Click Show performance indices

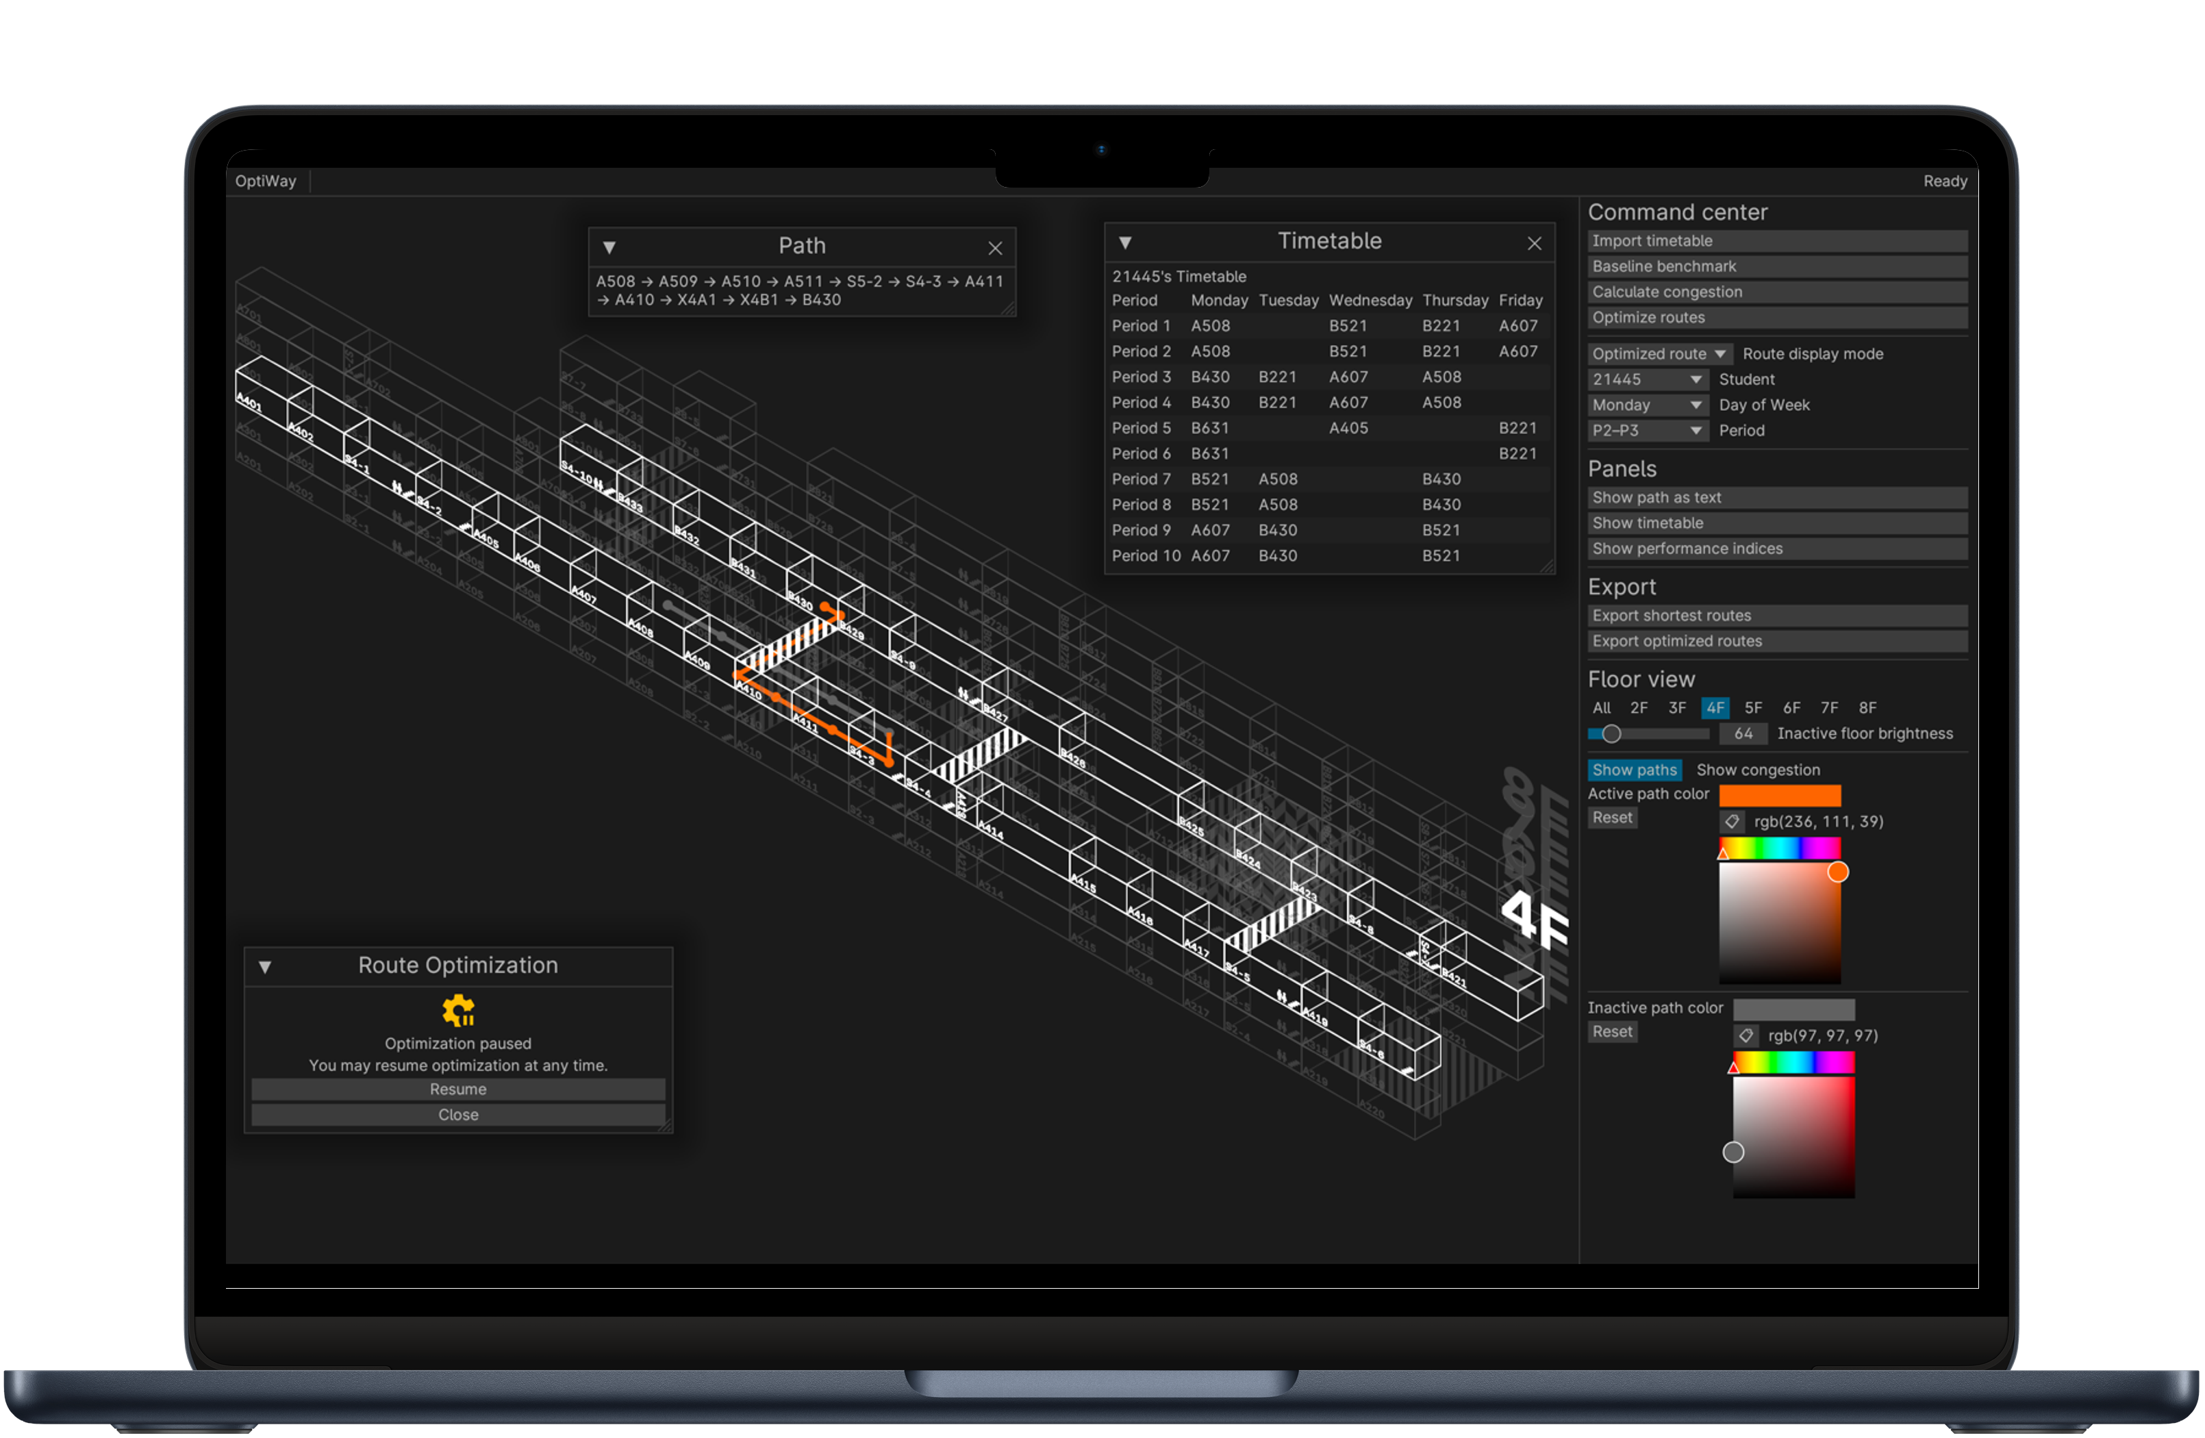(x=1777, y=548)
